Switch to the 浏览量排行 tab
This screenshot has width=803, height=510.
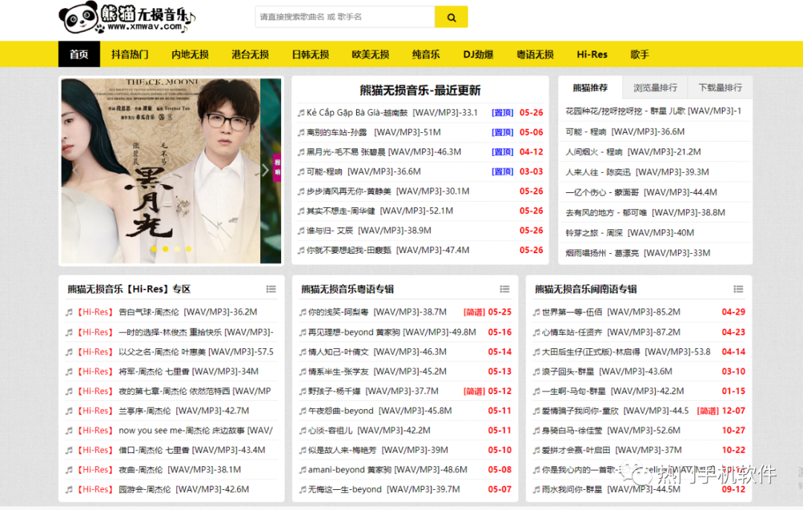(x=655, y=88)
